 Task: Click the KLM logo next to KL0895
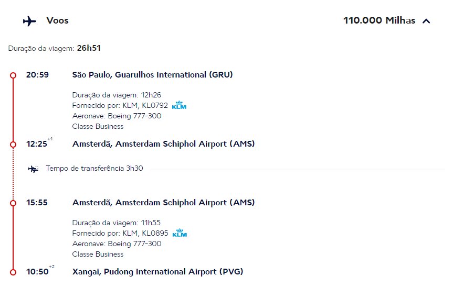point(180,233)
